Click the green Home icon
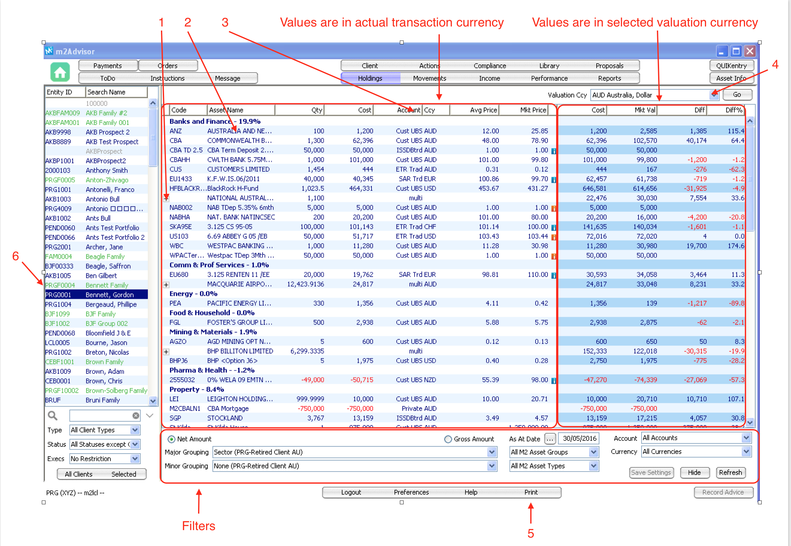 tap(60, 72)
